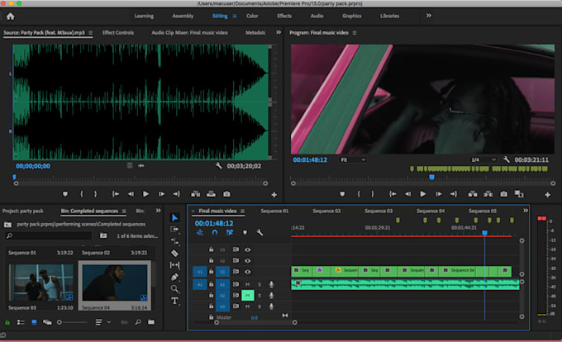Open 1/4 playback resolution dropdown
Image resolution: width=562 pixels, height=342 pixels.
(x=483, y=159)
